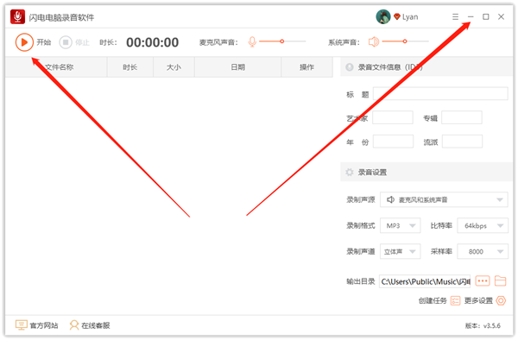Mute system sound via speaker icon
Viewport: 518px width, 340px height.
(x=374, y=42)
